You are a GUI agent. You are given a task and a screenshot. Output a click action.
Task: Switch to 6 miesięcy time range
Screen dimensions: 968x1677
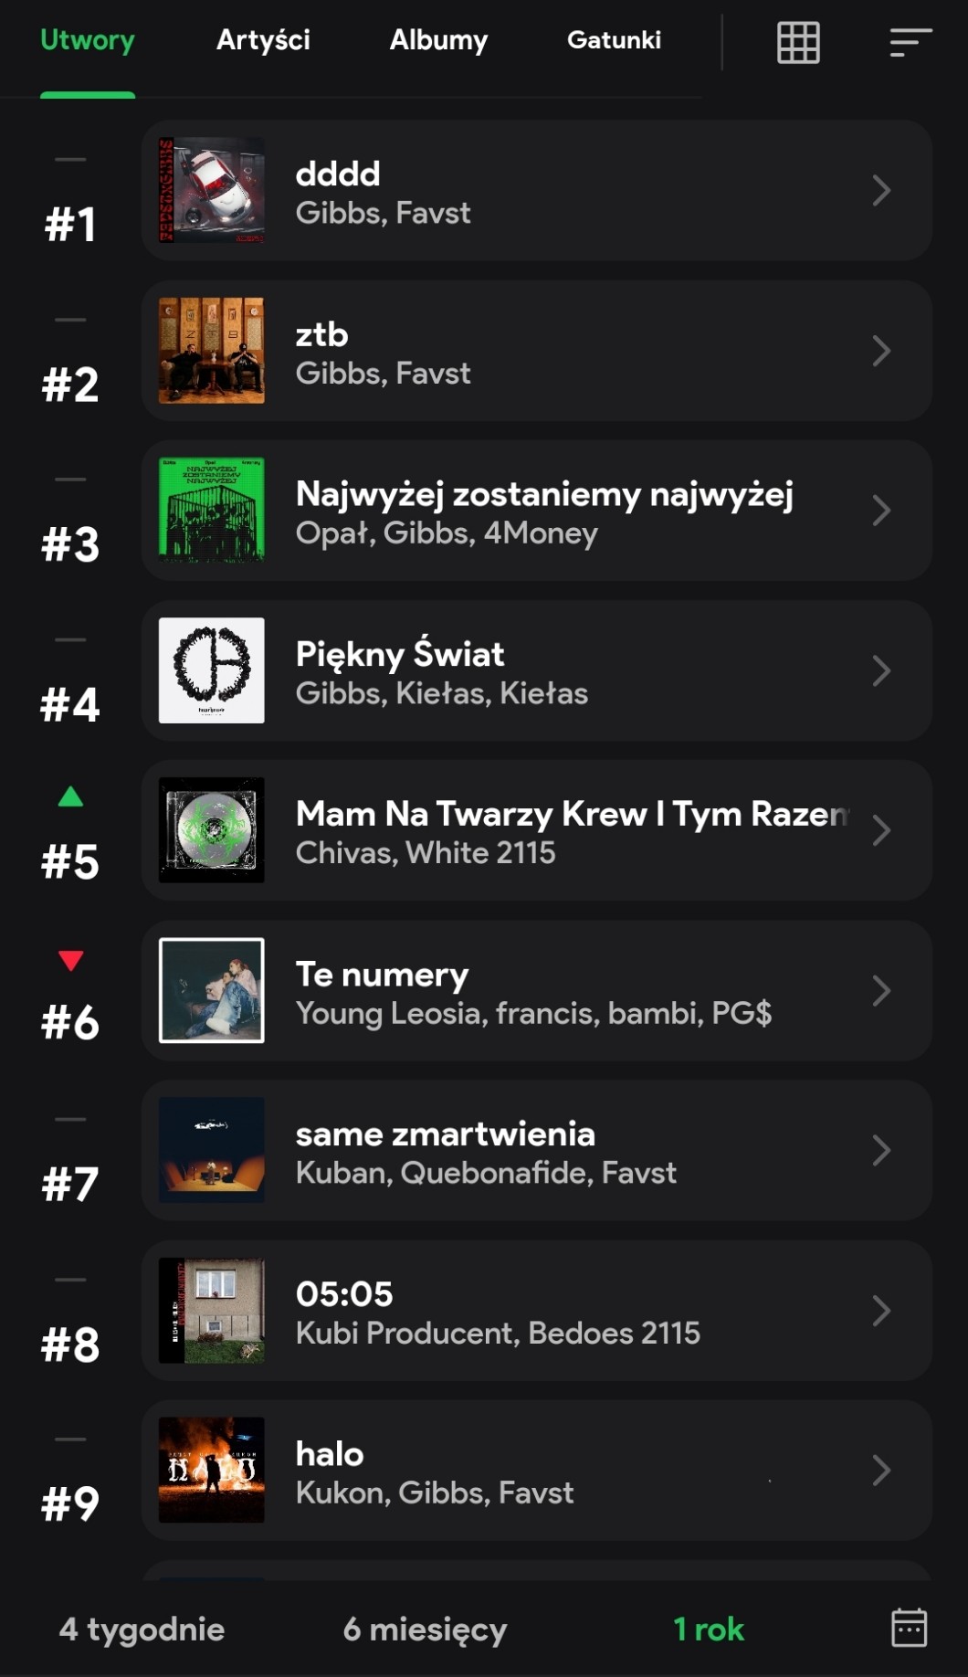point(425,1629)
